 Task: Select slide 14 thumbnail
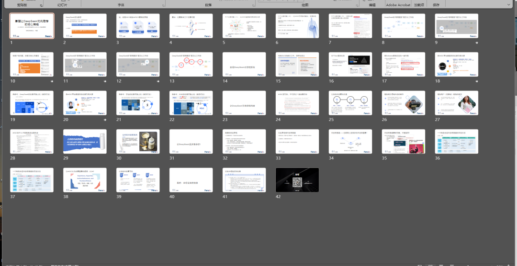click(x=244, y=65)
